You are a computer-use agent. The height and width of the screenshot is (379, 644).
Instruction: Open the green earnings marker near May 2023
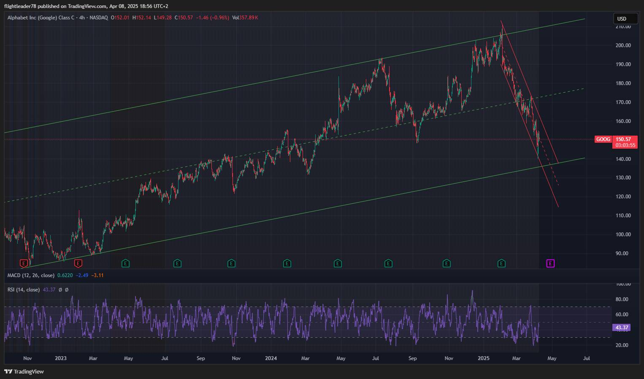125,264
